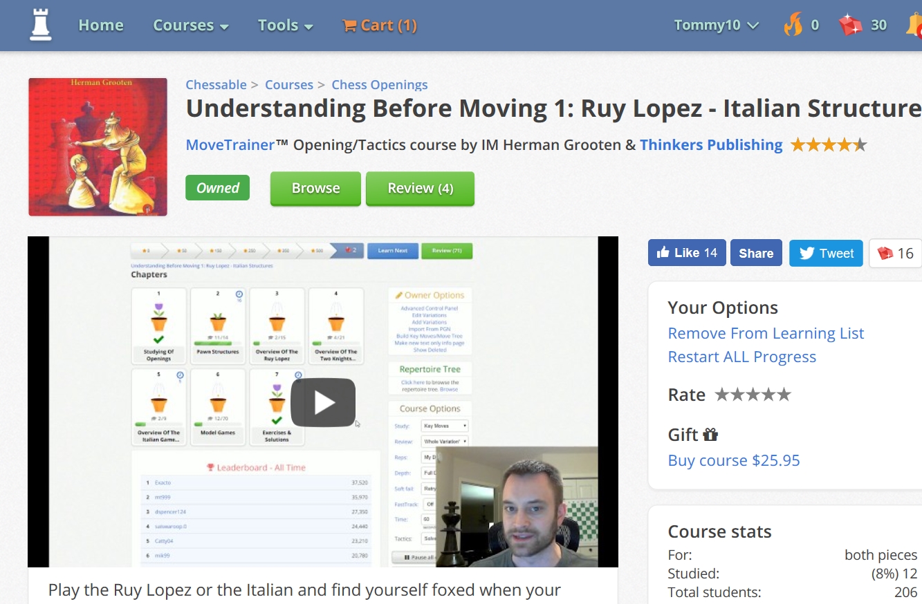Open Thinkers Publishing link
This screenshot has height=604, width=922.
tap(711, 145)
